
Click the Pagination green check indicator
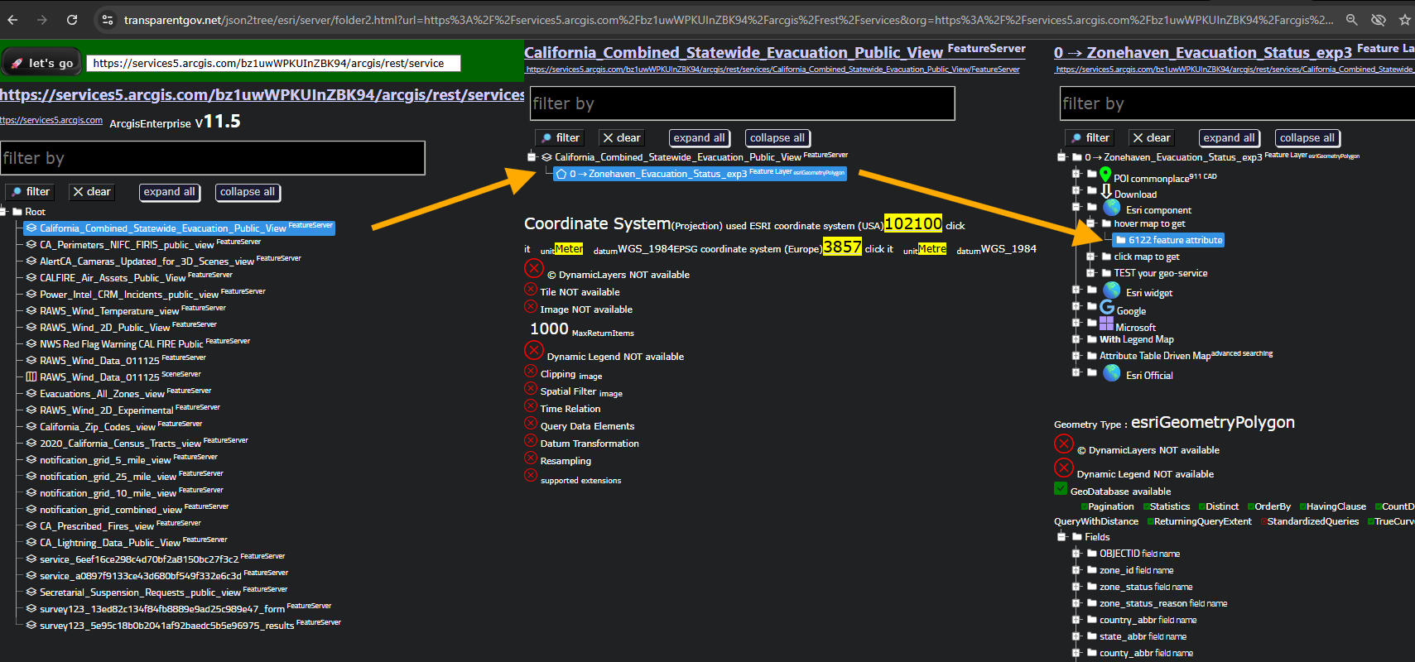click(1085, 506)
